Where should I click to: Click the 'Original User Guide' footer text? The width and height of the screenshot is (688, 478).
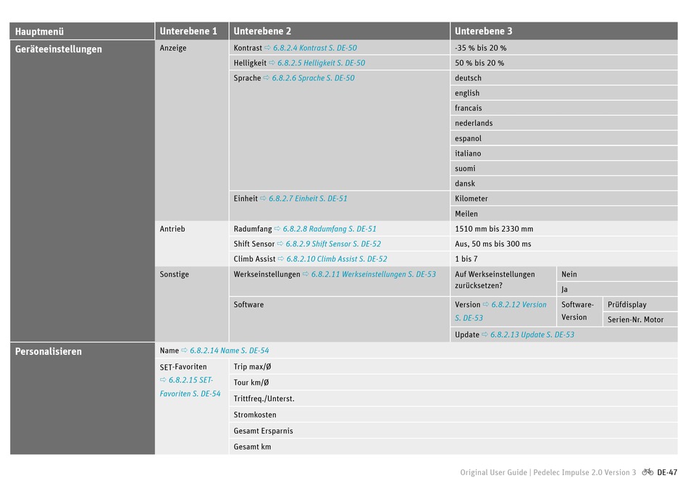(494, 472)
